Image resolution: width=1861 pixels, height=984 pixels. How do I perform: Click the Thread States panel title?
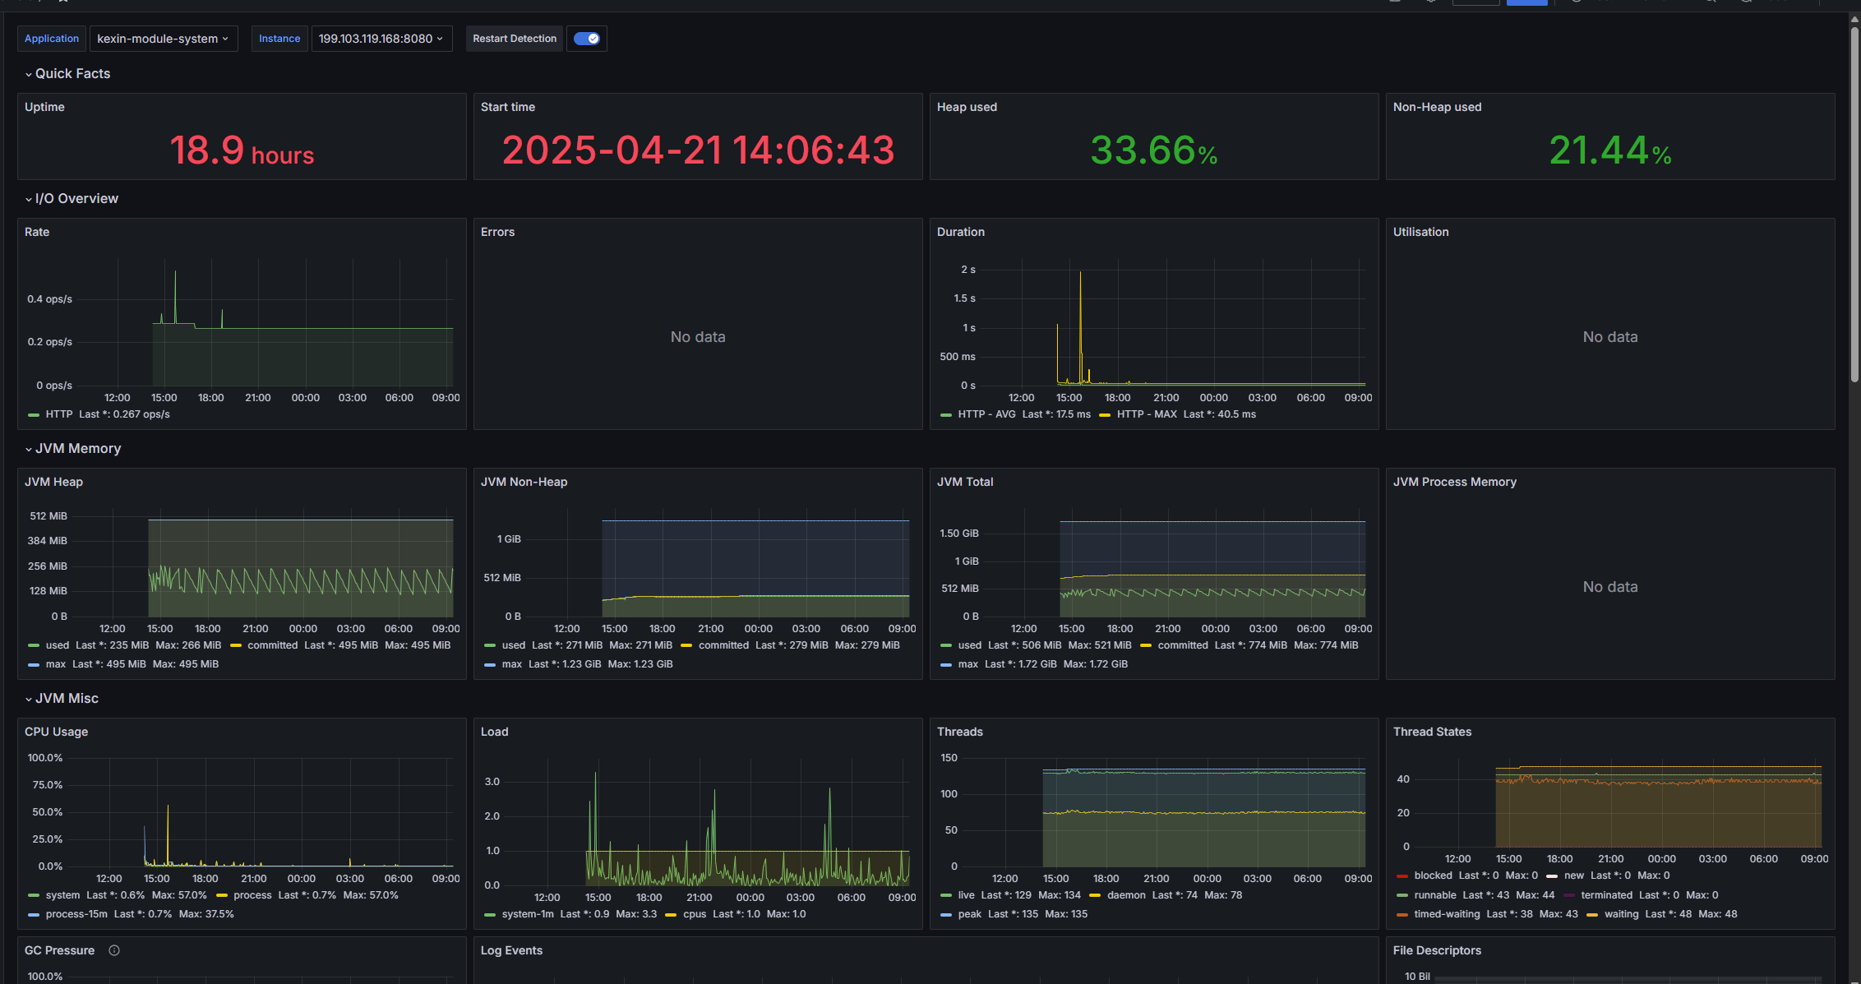point(1432,732)
